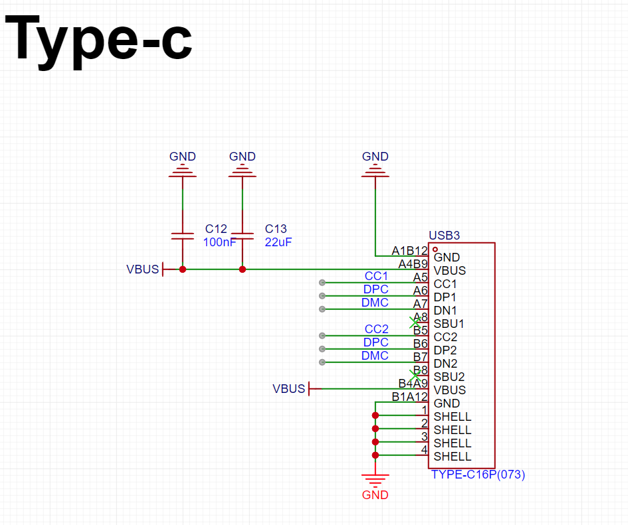Click pin number A1B12
This screenshot has width=628, height=525.
click(410, 251)
